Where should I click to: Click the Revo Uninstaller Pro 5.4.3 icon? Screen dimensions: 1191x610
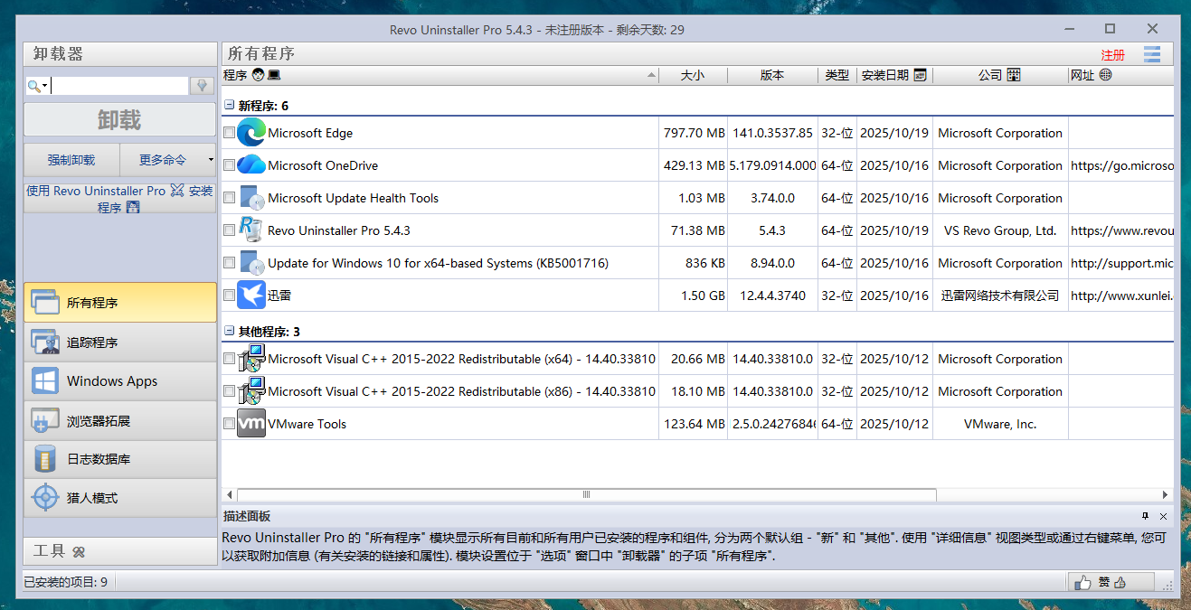pos(251,230)
